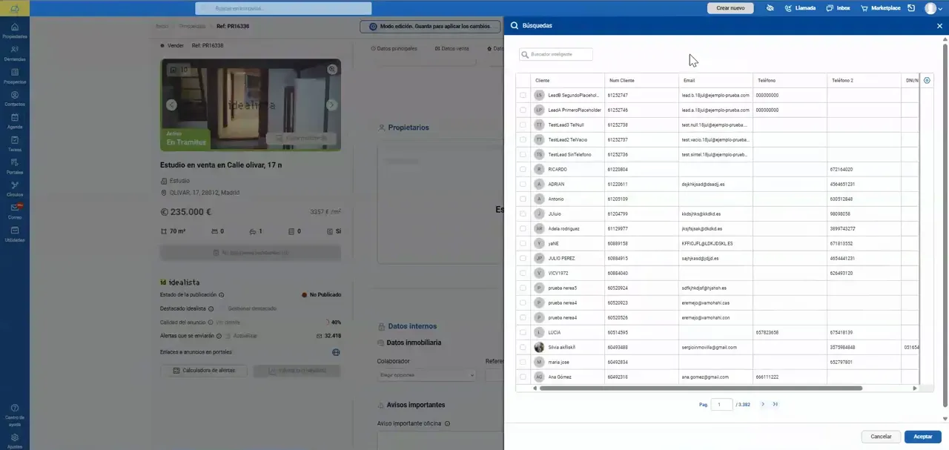Viewport: 949px width, 450px height.
Task: Check the JULIO PEREZ row checkbox
Action: click(x=523, y=258)
